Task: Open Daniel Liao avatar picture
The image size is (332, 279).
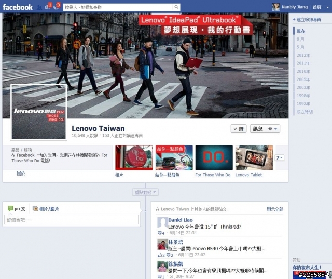Action: coord(162,222)
